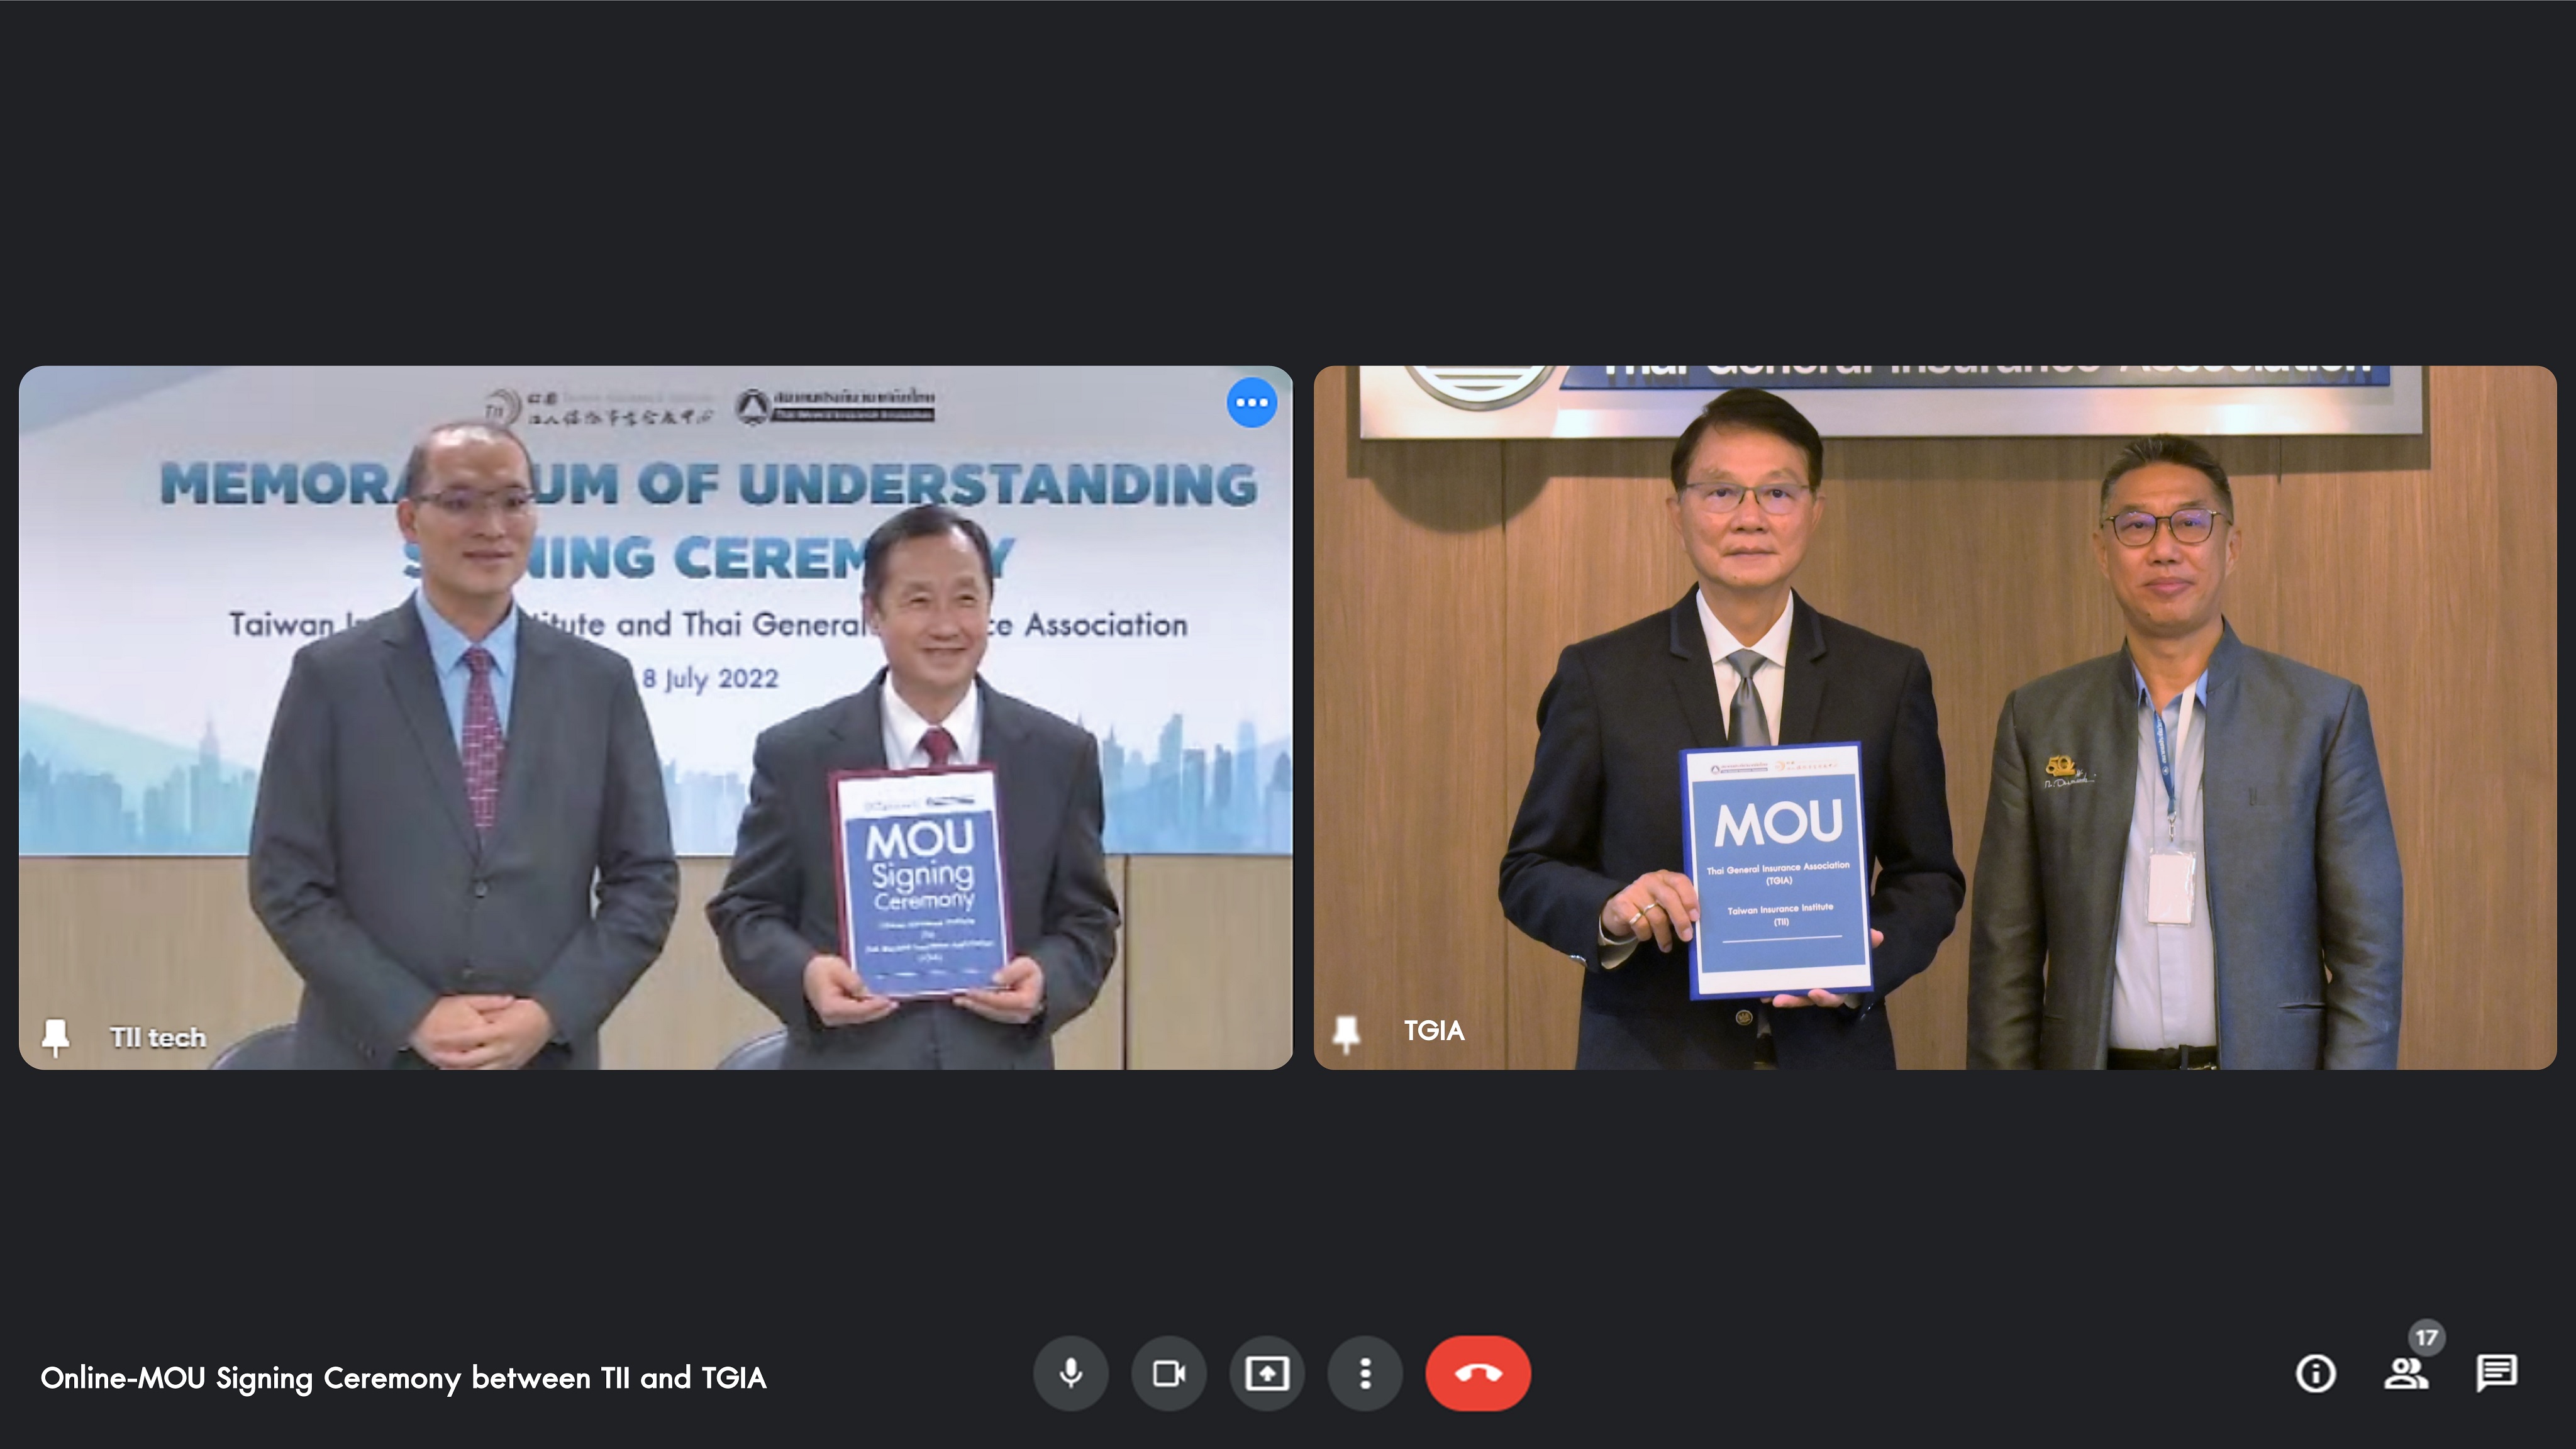Open blue options menu on TII tech tile
The width and height of the screenshot is (2576, 1449).
(1251, 403)
